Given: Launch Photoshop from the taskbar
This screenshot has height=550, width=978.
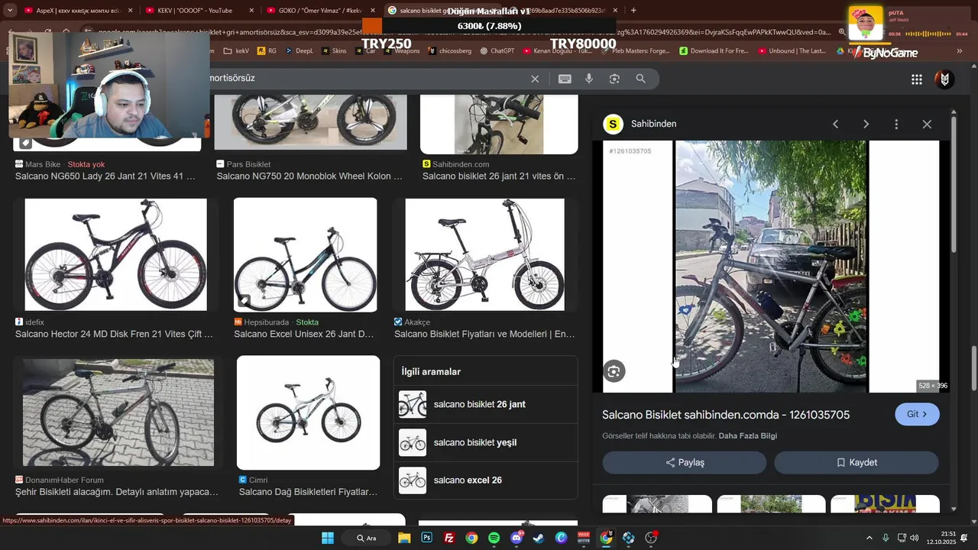Looking at the screenshot, I should (x=426, y=538).
